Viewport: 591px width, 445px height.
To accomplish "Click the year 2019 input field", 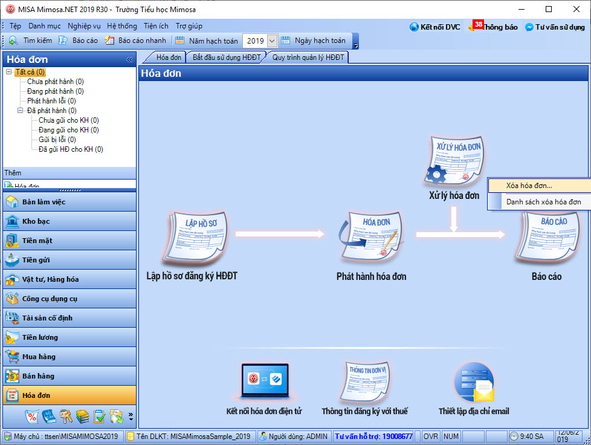I will click(x=255, y=41).
